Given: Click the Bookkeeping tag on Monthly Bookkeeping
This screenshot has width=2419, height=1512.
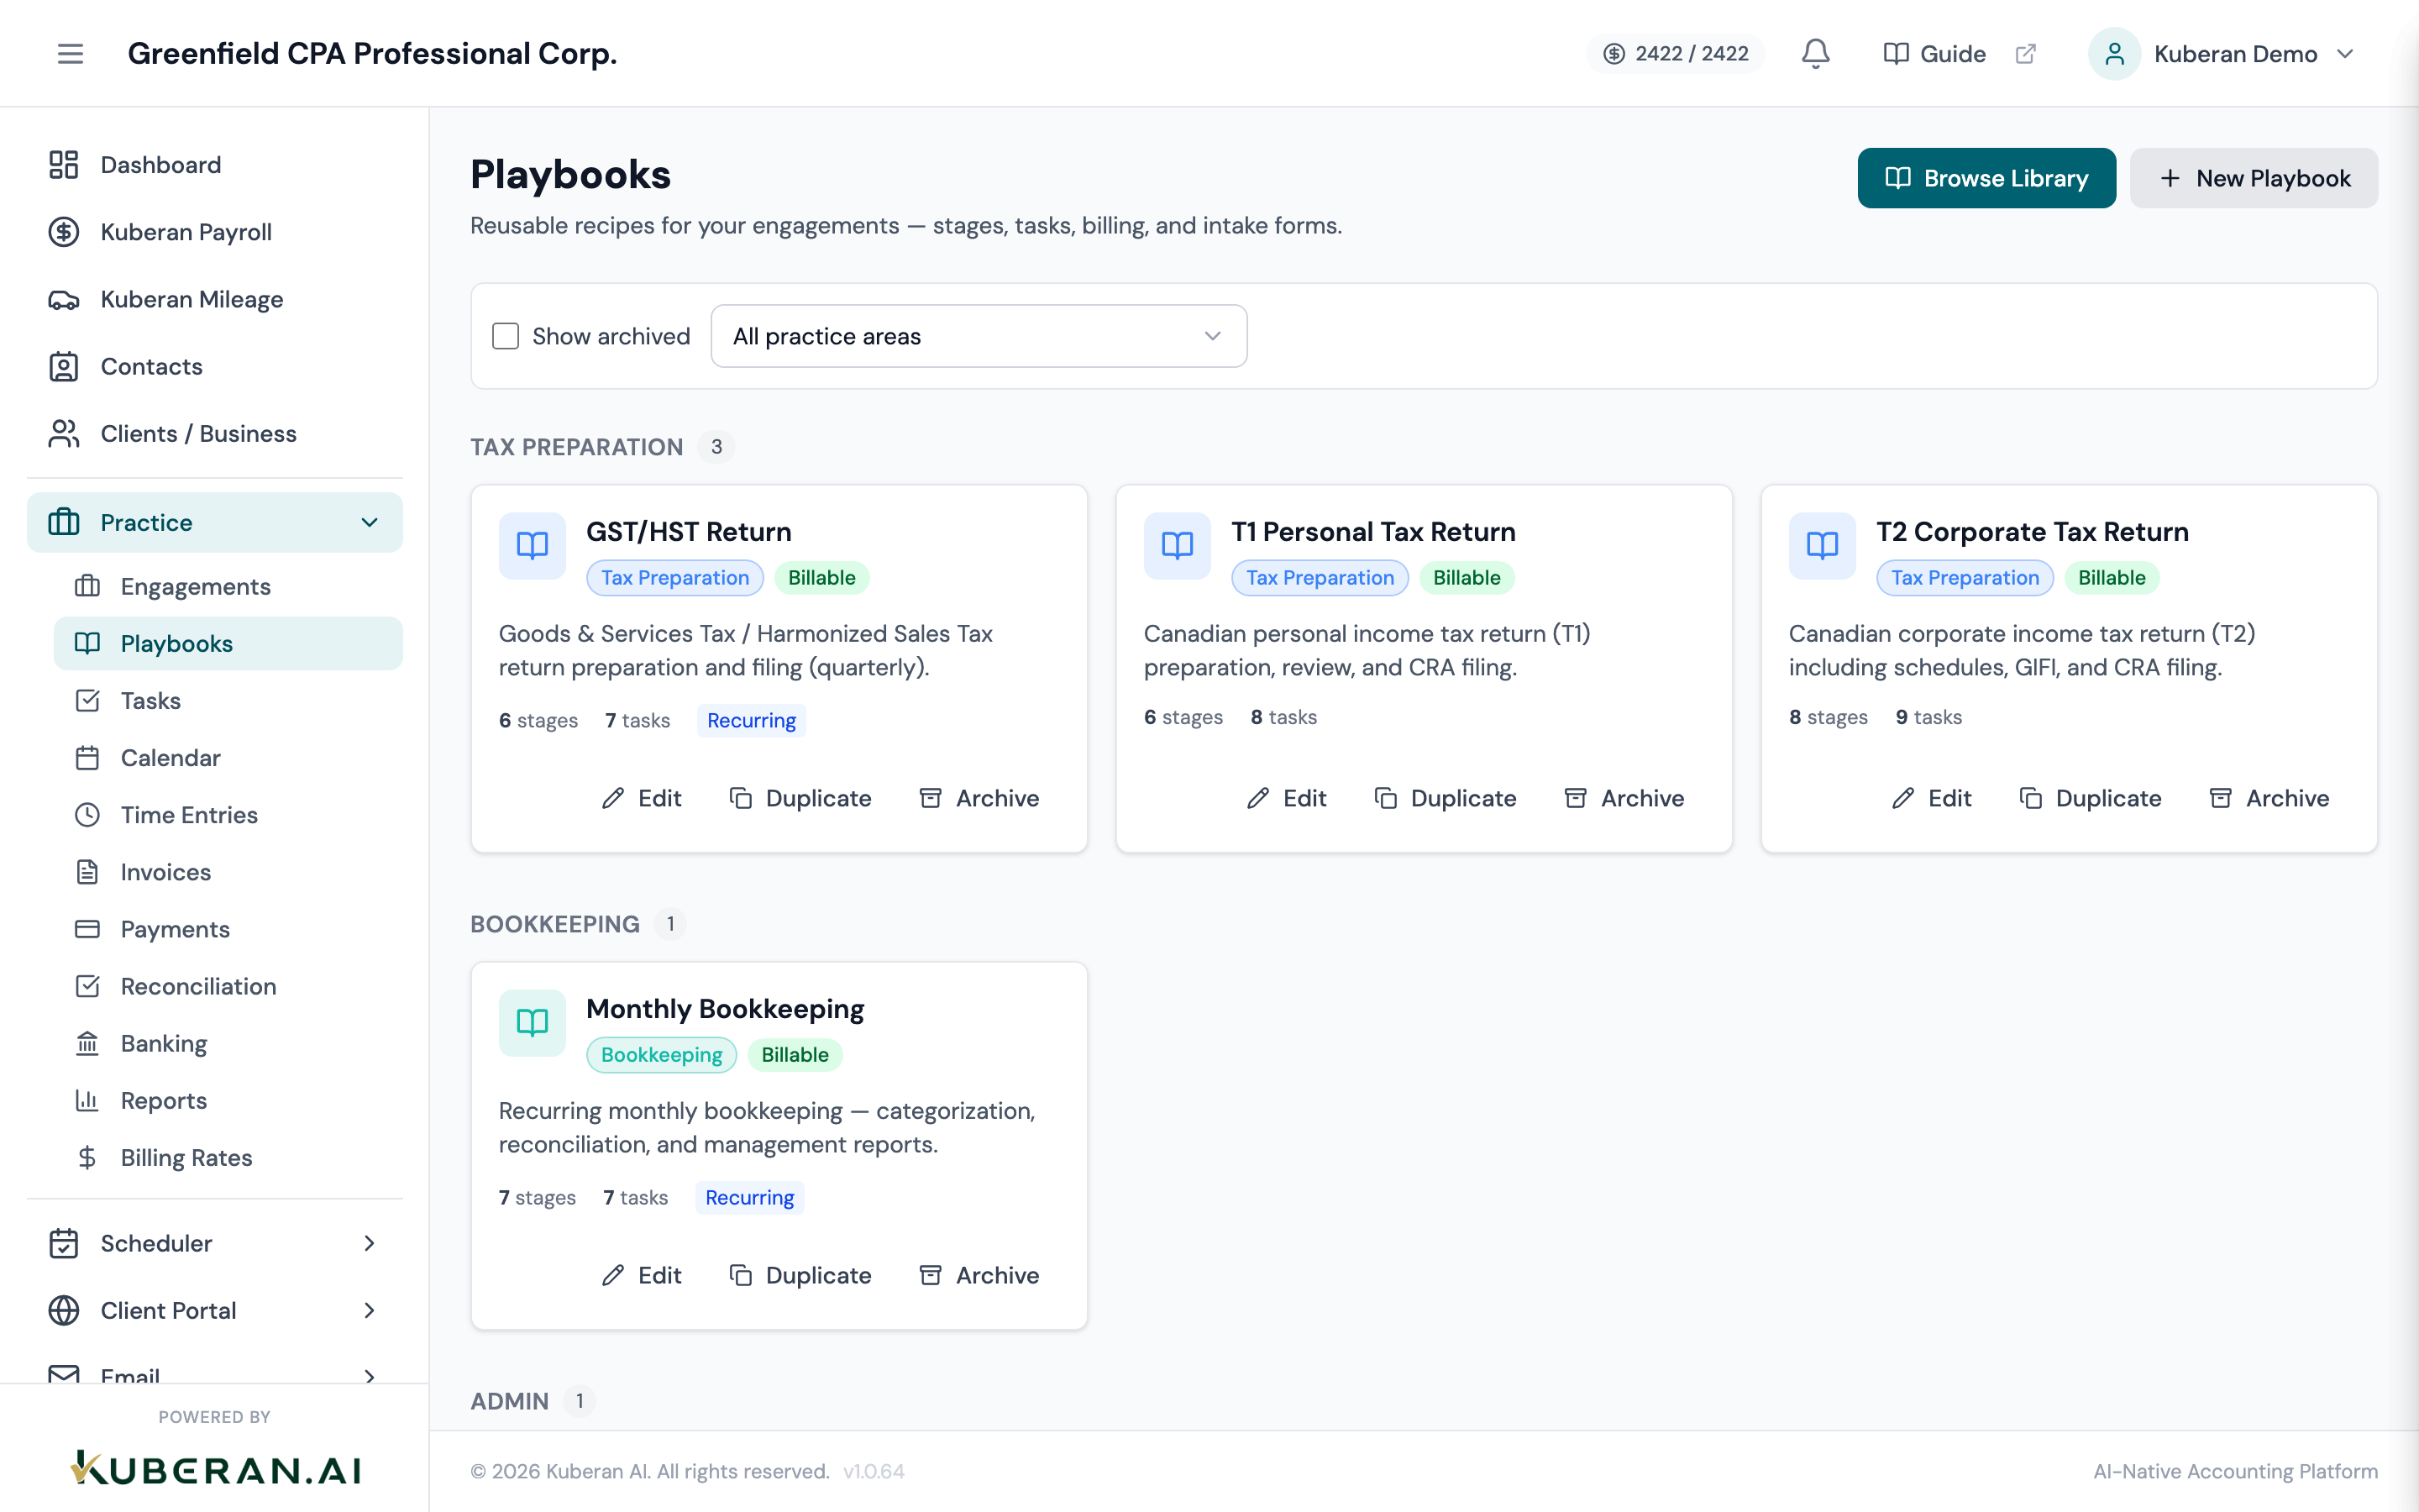Looking at the screenshot, I should click(661, 1055).
